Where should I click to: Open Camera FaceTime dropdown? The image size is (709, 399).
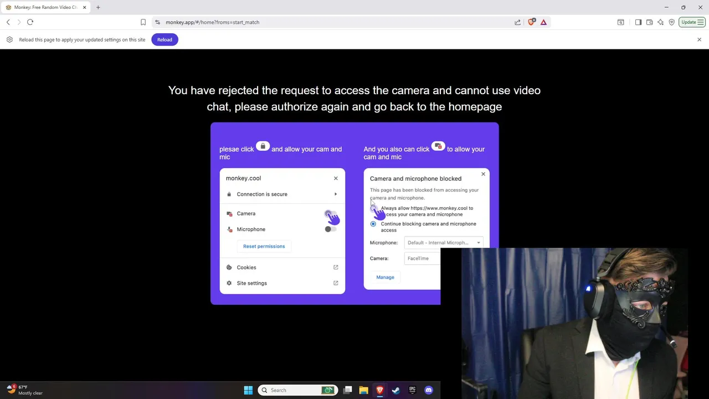point(423,258)
